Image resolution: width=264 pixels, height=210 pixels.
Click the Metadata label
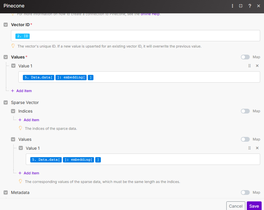[x=20, y=192]
